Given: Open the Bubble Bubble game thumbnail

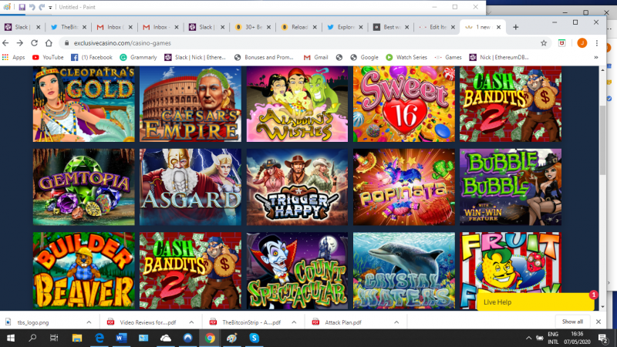Looking at the screenshot, I should (511, 187).
